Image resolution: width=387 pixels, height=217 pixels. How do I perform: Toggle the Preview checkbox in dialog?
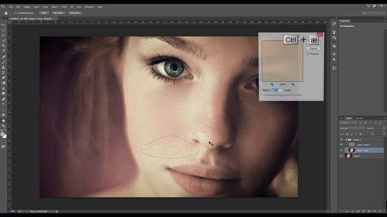pos(308,54)
